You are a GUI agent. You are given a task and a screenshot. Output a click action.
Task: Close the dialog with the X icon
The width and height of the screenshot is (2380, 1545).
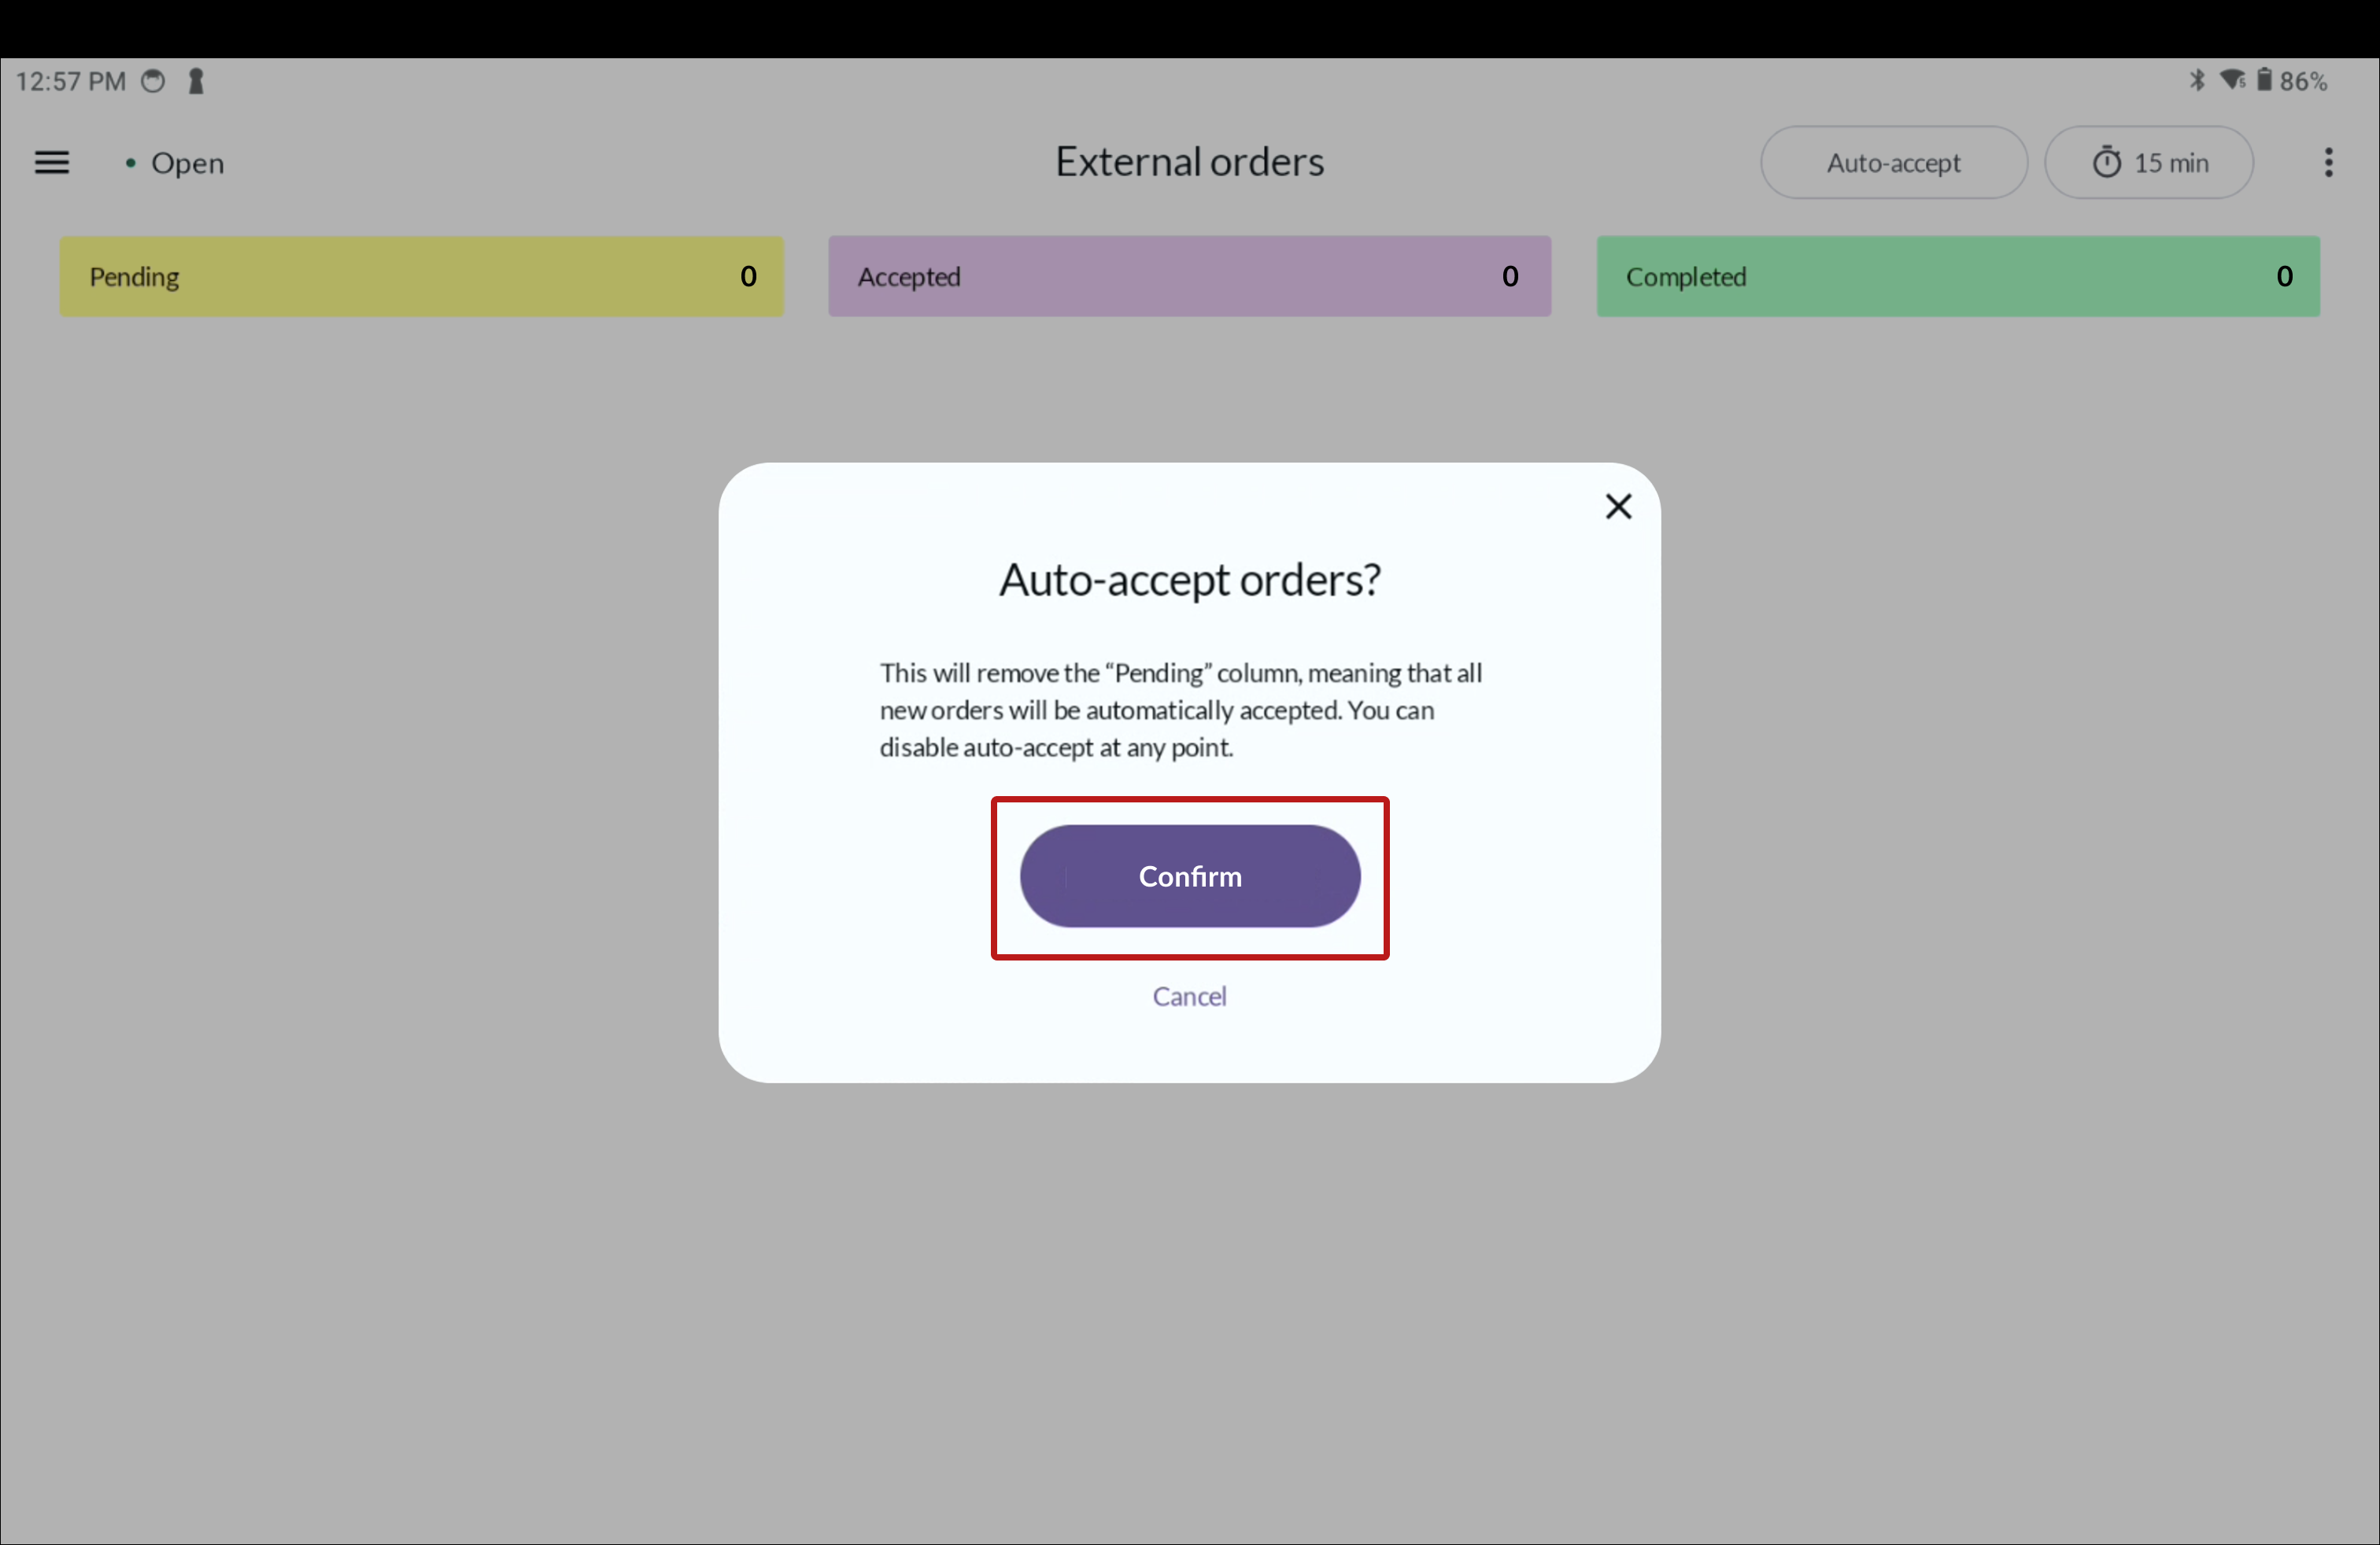click(x=1618, y=507)
